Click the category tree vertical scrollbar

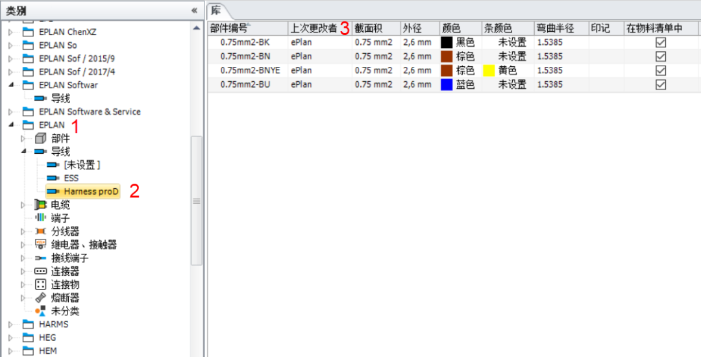pos(197,201)
